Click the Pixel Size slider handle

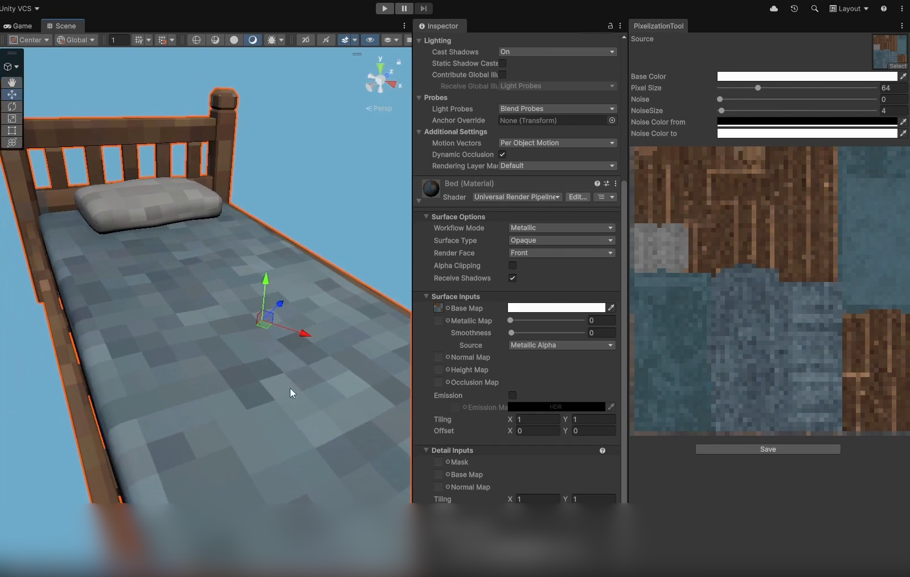tap(758, 88)
